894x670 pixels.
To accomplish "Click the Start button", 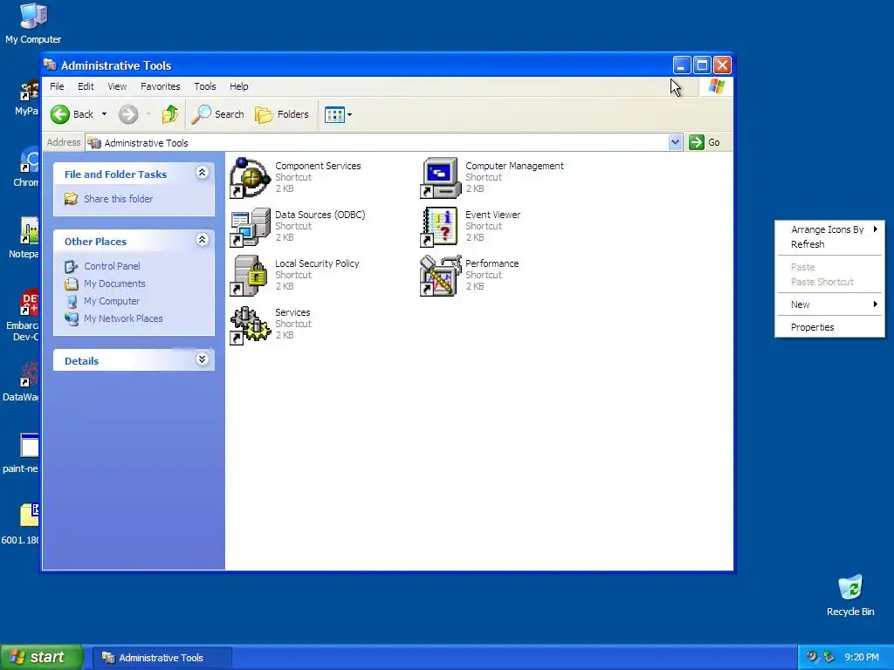I will tap(42, 658).
